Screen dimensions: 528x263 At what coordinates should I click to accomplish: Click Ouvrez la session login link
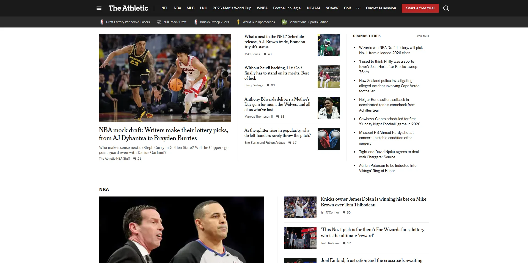381,8
